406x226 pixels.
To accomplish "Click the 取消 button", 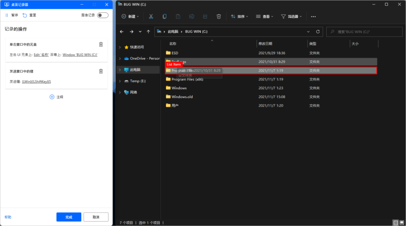I will tap(96, 217).
